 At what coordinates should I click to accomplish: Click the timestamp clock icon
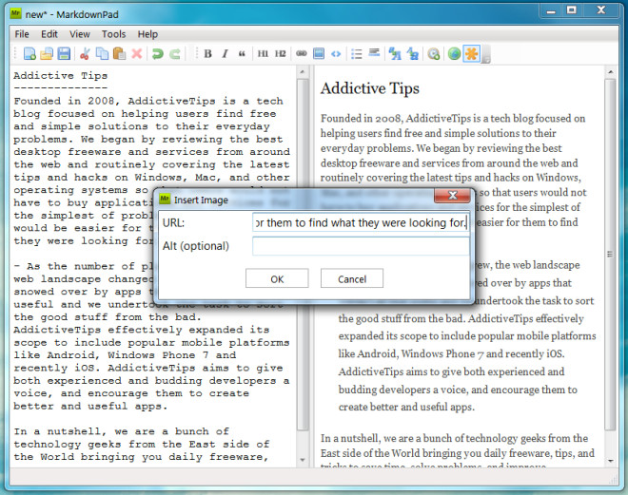[x=433, y=53]
